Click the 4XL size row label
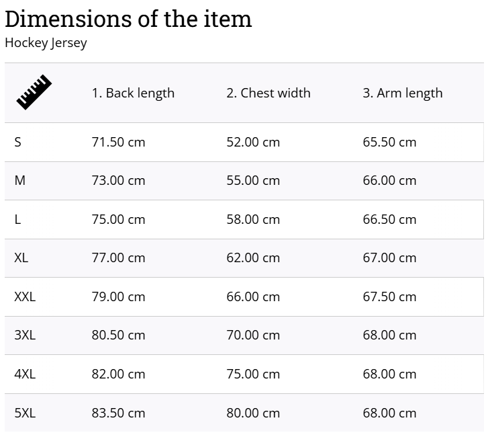 [x=25, y=374]
